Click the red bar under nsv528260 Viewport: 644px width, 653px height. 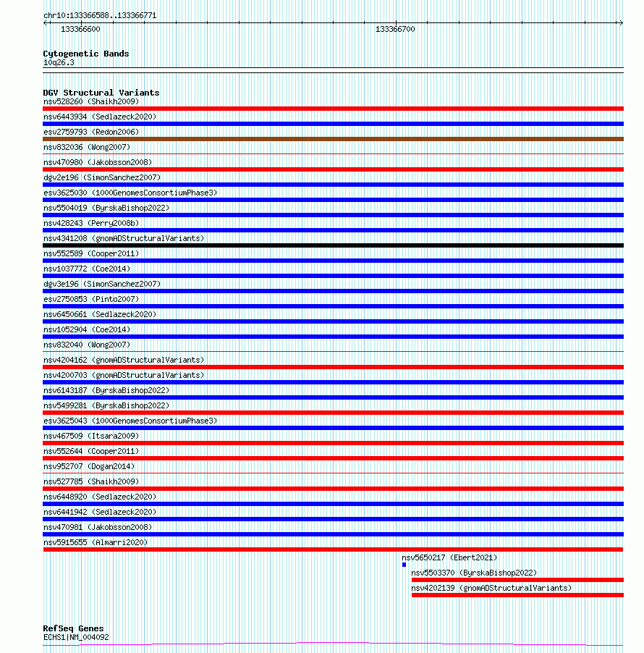pyautogui.click(x=333, y=109)
